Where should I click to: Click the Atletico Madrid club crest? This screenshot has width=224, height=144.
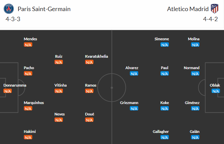tap(214, 9)
